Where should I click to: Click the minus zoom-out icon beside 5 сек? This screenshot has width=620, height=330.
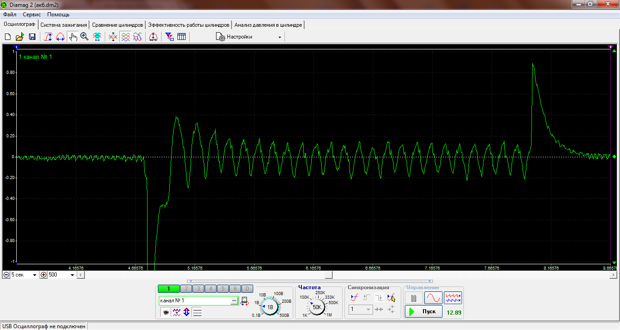click(6, 275)
